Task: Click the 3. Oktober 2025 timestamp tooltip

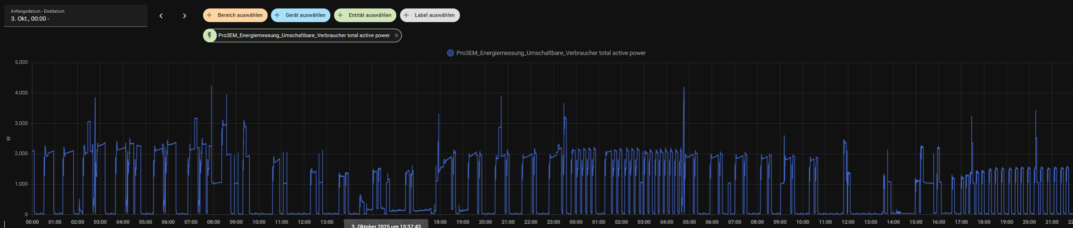Action: click(386, 226)
